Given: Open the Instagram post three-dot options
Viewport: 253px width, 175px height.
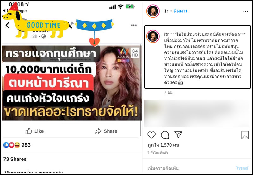Looking at the screenshot, I should click(245, 11).
